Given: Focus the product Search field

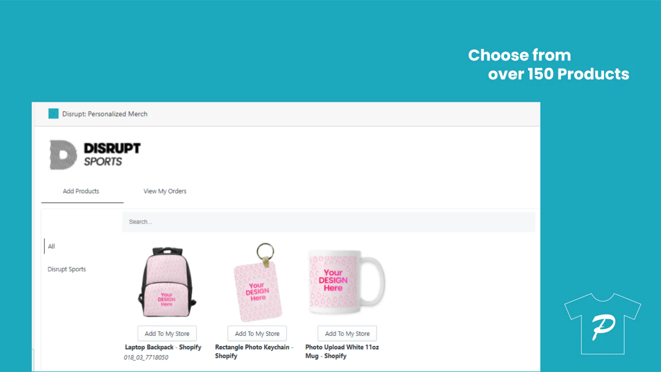Looking at the screenshot, I should pyautogui.click(x=328, y=222).
